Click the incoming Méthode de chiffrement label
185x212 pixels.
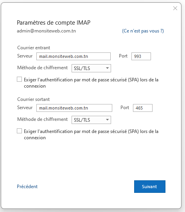(43, 68)
